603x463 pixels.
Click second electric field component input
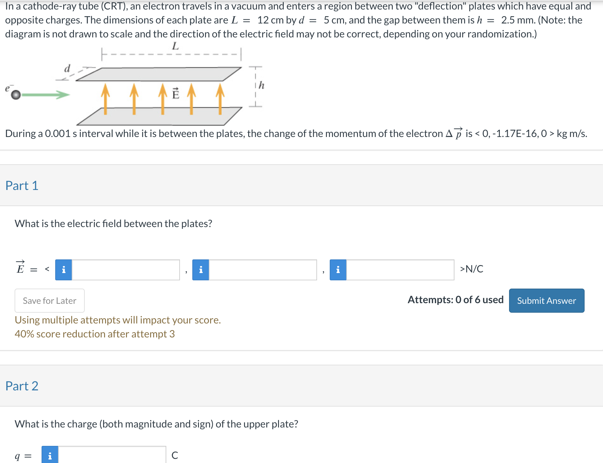point(263,270)
